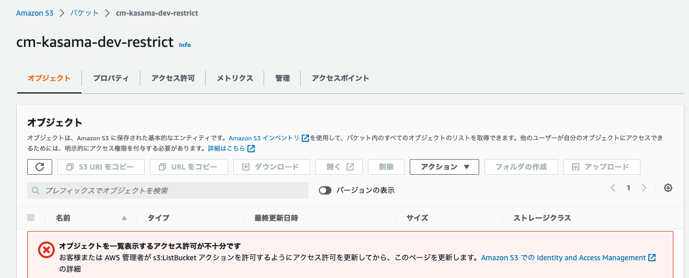Click the S3 URI をコピー button
This screenshot has width=689, height=278.
pyautogui.click(x=102, y=167)
